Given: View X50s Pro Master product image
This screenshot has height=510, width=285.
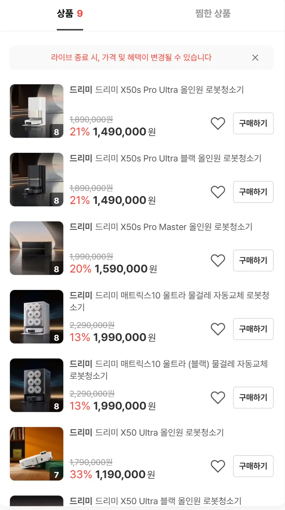Looking at the screenshot, I should pos(37,248).
